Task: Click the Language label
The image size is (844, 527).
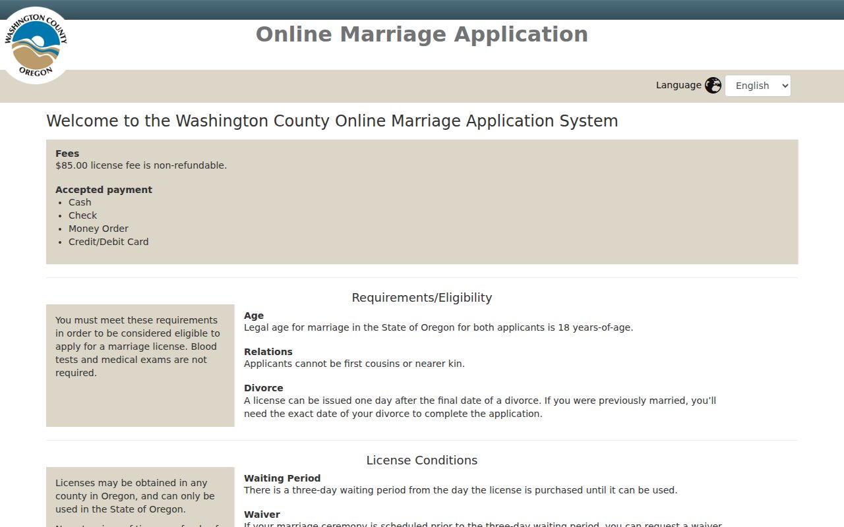Action: tap(678, 85)
